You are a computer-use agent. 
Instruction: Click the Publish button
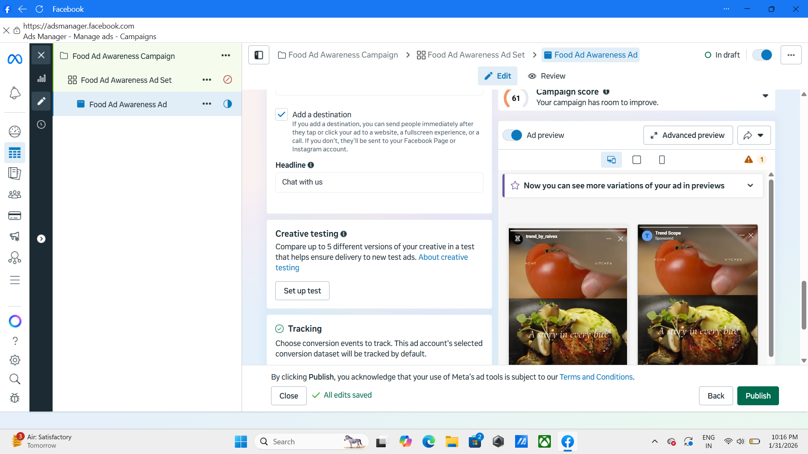click(x=758, y=396)
